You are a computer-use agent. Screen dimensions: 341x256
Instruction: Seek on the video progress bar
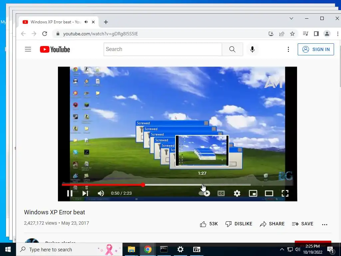pos(177,185)
